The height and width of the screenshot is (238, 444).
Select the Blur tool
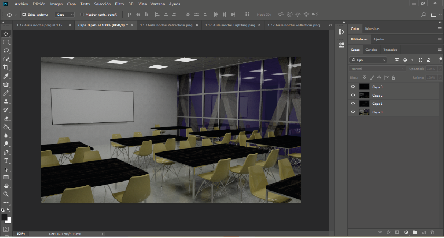[x=6, y=136]
